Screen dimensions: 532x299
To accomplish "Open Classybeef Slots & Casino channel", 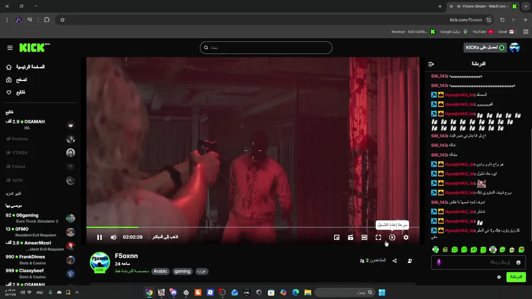I will point(40,274).
